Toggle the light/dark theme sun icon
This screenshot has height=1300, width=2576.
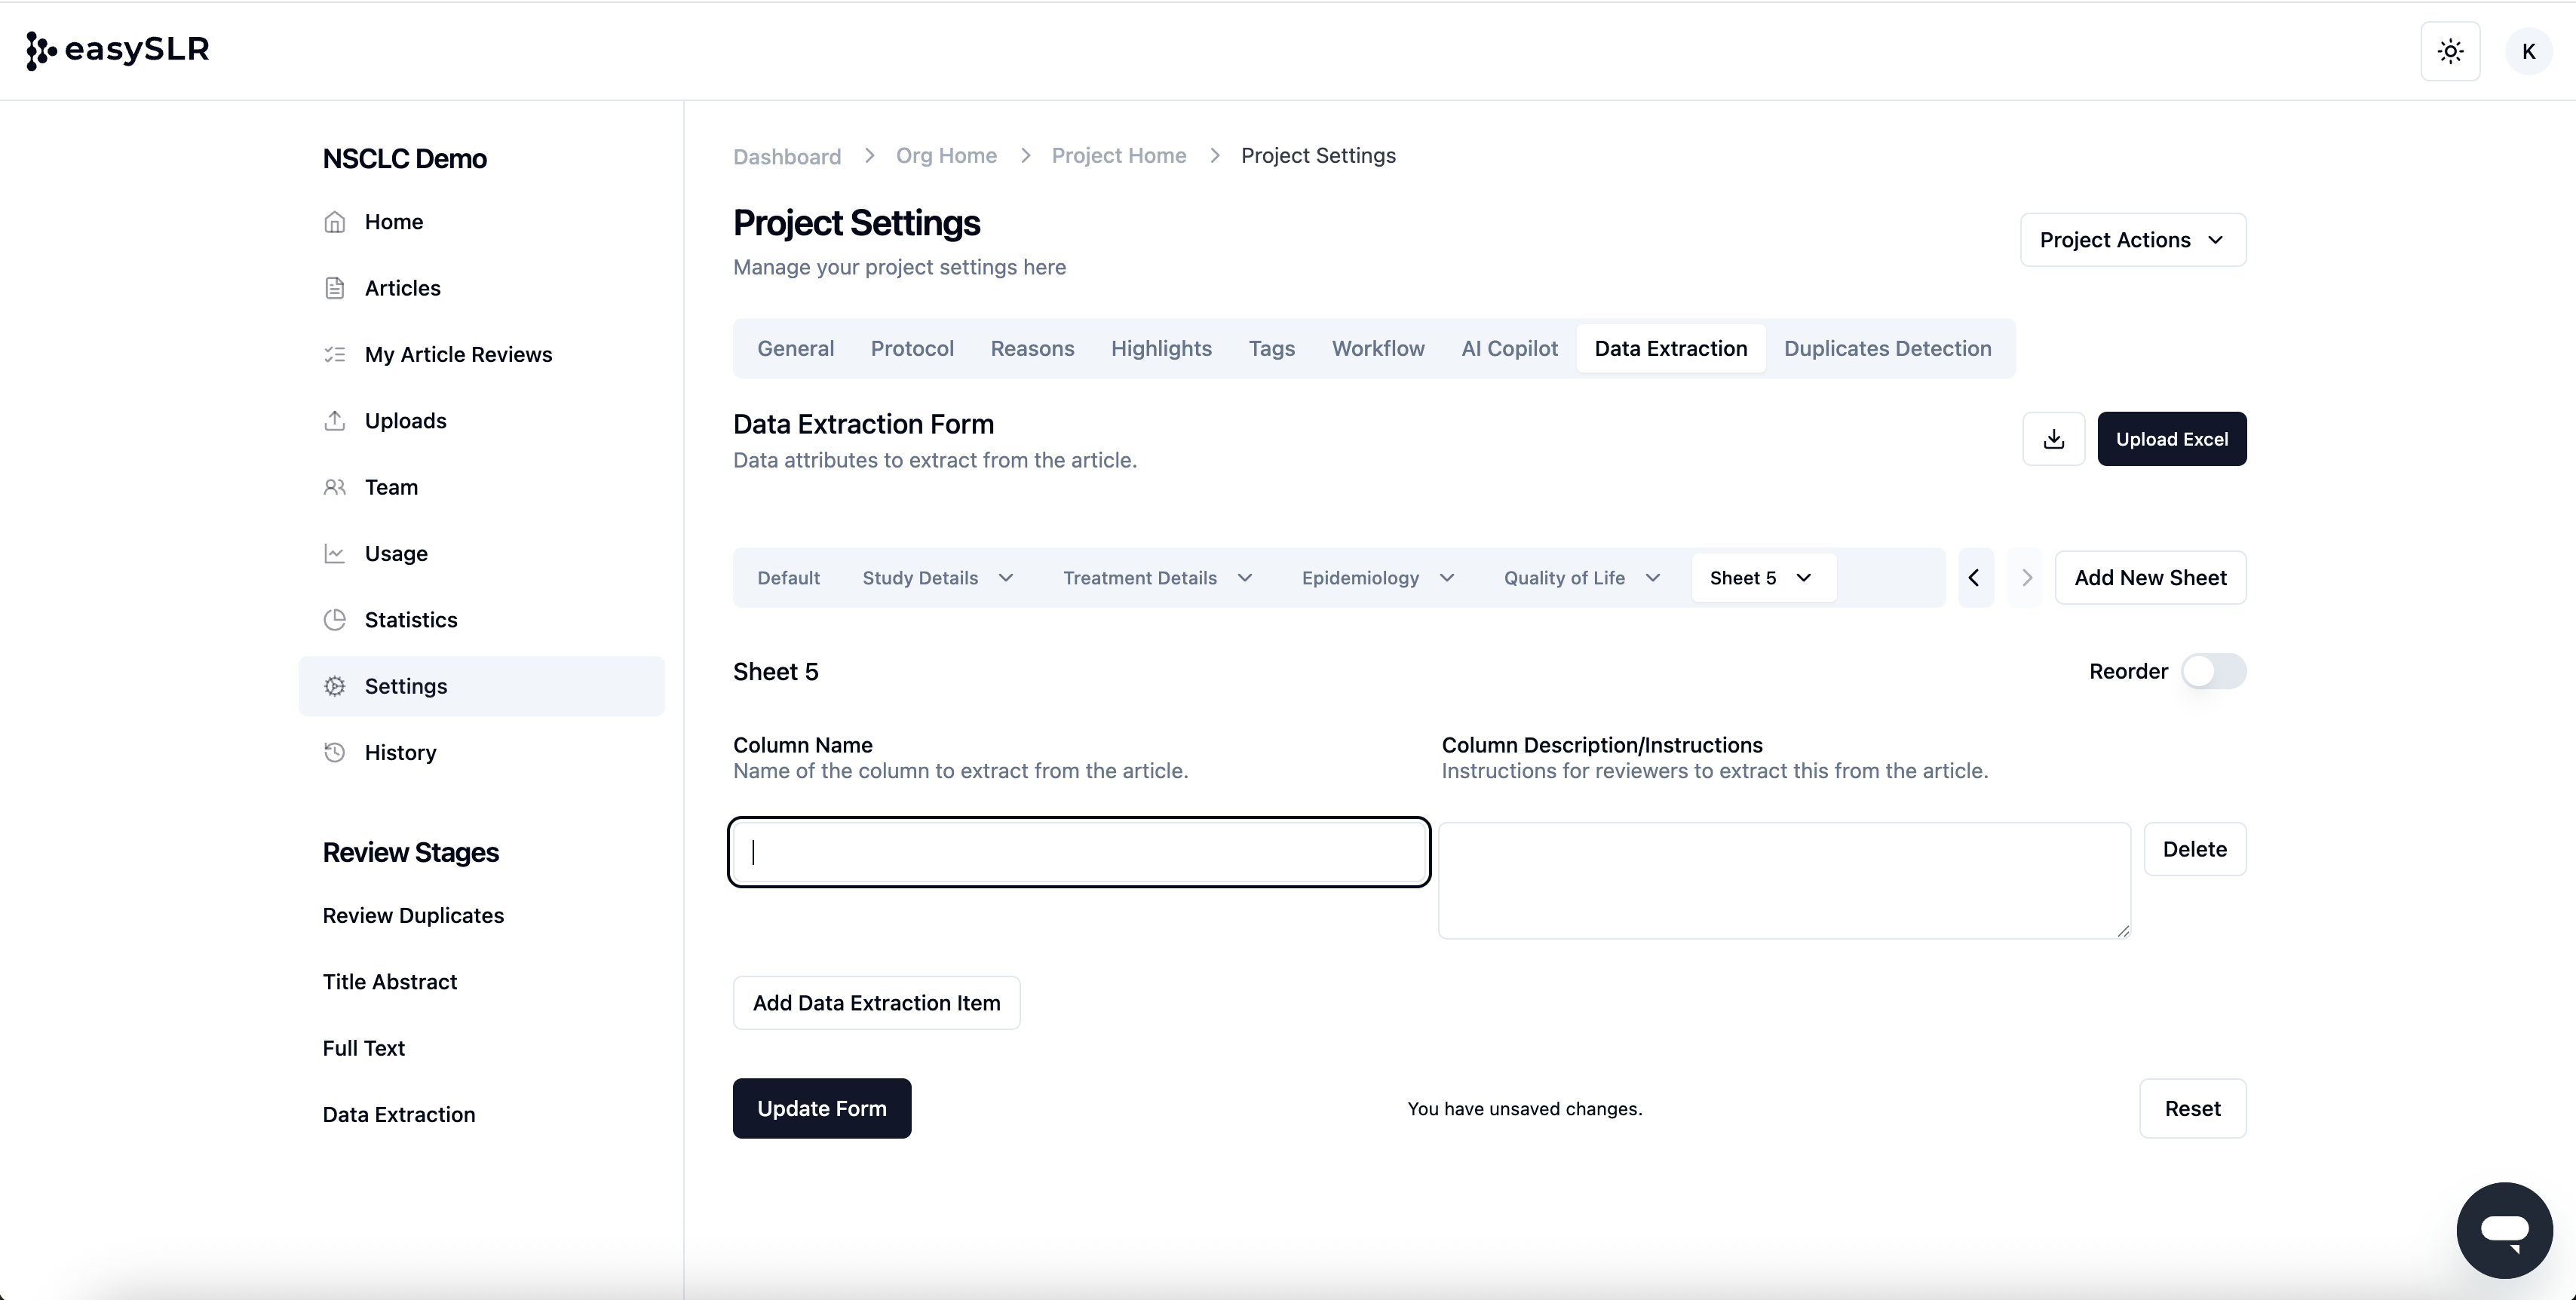2450,51
